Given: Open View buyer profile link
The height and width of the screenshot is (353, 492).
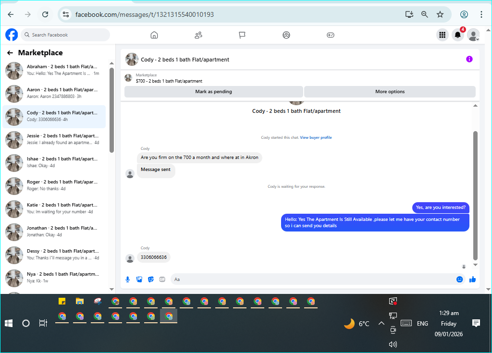Looking at the screenshot, I should click(316, 137).
